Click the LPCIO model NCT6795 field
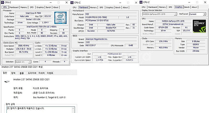209x113 pixels. 111,31
